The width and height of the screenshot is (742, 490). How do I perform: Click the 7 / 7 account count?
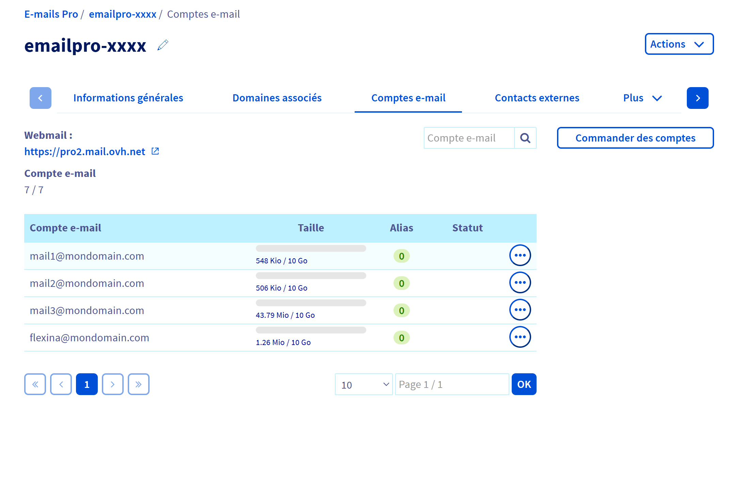click(34, 190)
